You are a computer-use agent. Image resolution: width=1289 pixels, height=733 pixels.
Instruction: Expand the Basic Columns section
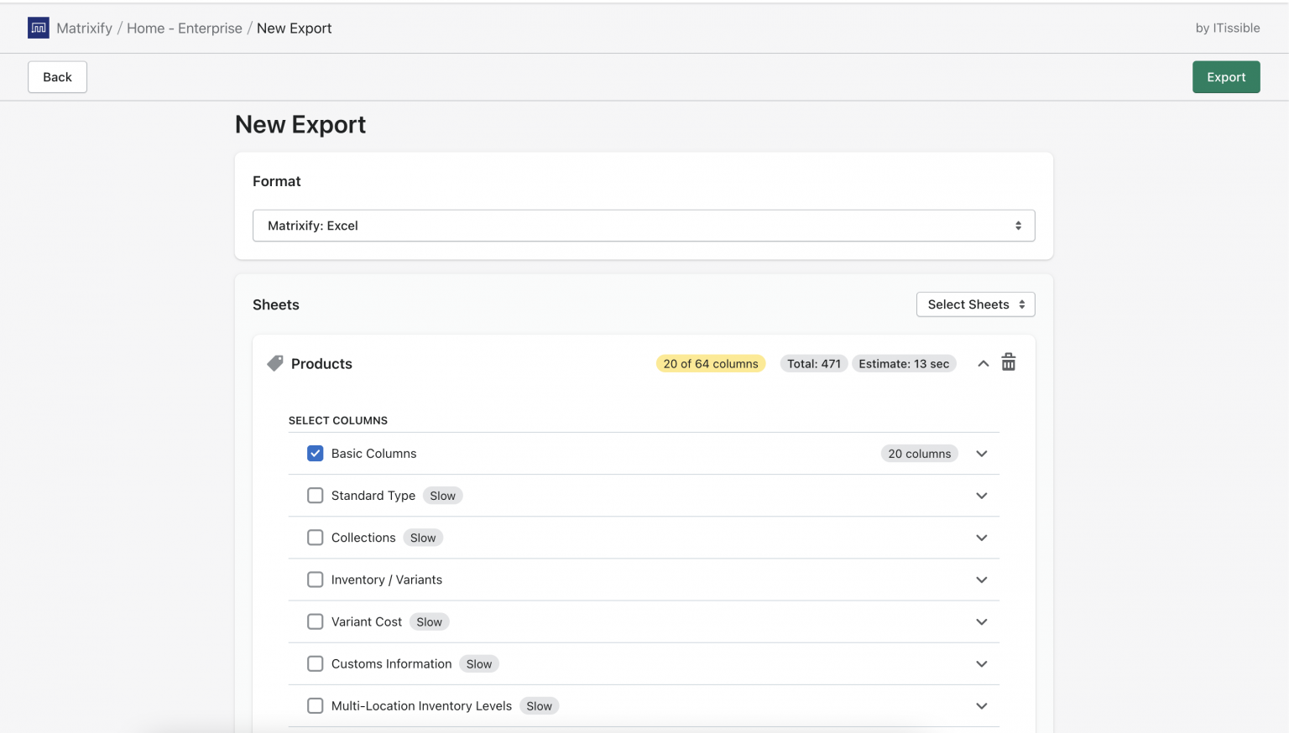[981, 453]
